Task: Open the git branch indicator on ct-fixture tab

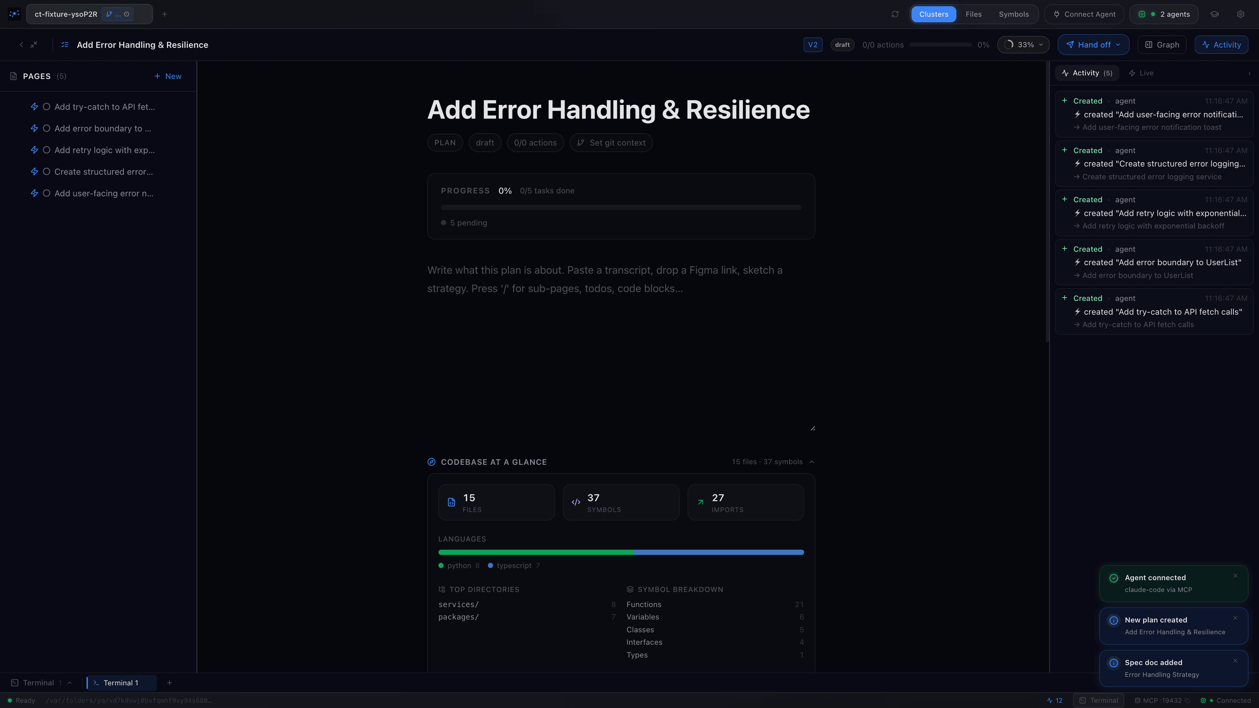Action: point(118,14)
